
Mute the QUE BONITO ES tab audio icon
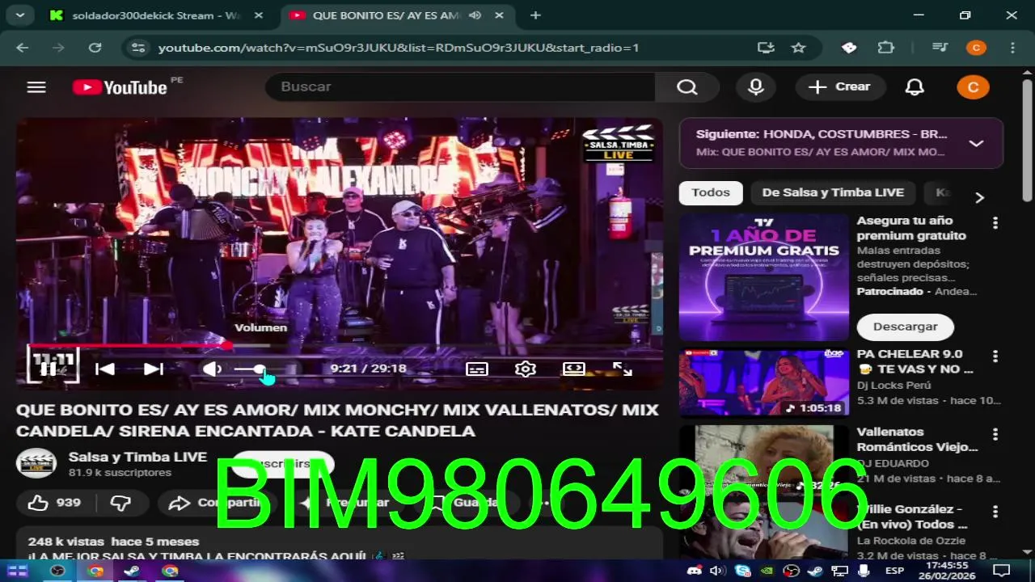click(x=475, y=15)
